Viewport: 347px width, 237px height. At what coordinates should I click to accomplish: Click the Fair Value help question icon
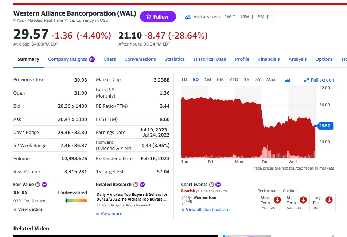pos(38,185)
